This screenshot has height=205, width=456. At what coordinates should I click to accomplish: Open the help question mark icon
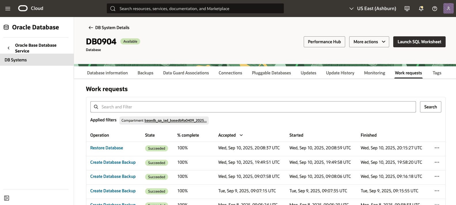(x=435, y=9)
